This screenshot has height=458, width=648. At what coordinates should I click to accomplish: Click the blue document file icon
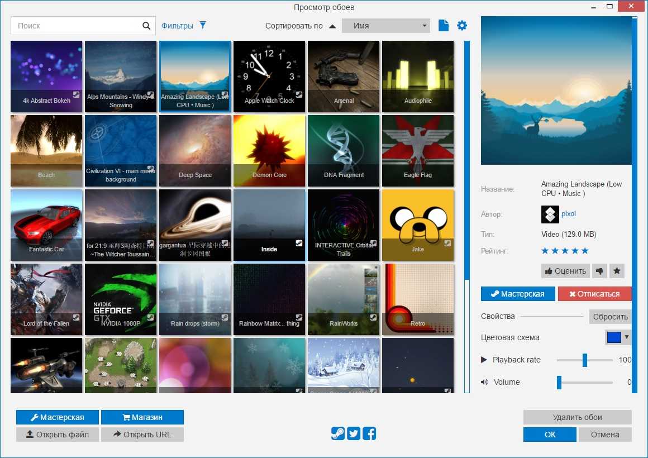click(x=444, y=26)
